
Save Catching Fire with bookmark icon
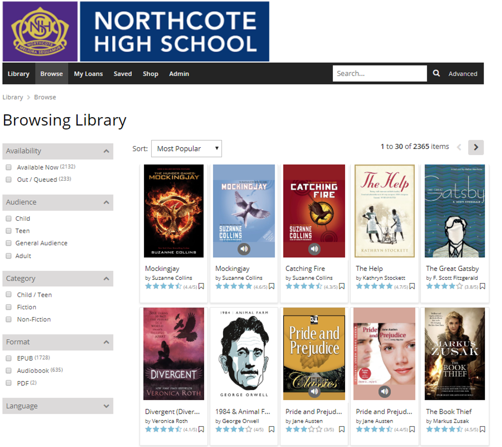[x=342, y=286]
